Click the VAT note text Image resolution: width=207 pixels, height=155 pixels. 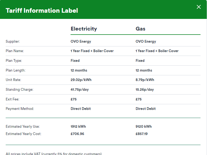tap(54, 154)
